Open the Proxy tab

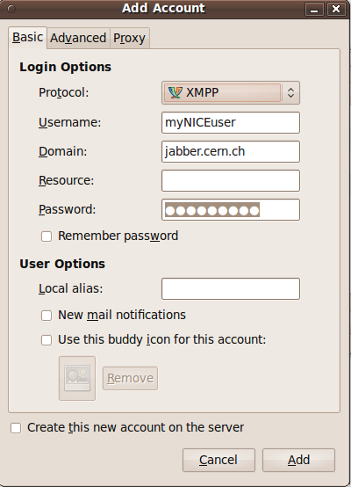[130, 38]
